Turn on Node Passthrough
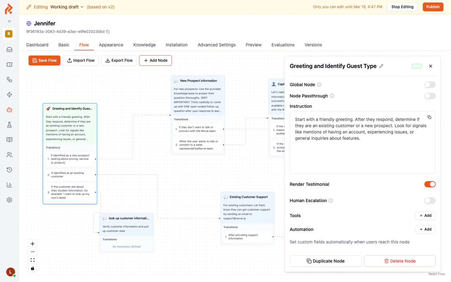451x282 pixels. coord(430,96)
